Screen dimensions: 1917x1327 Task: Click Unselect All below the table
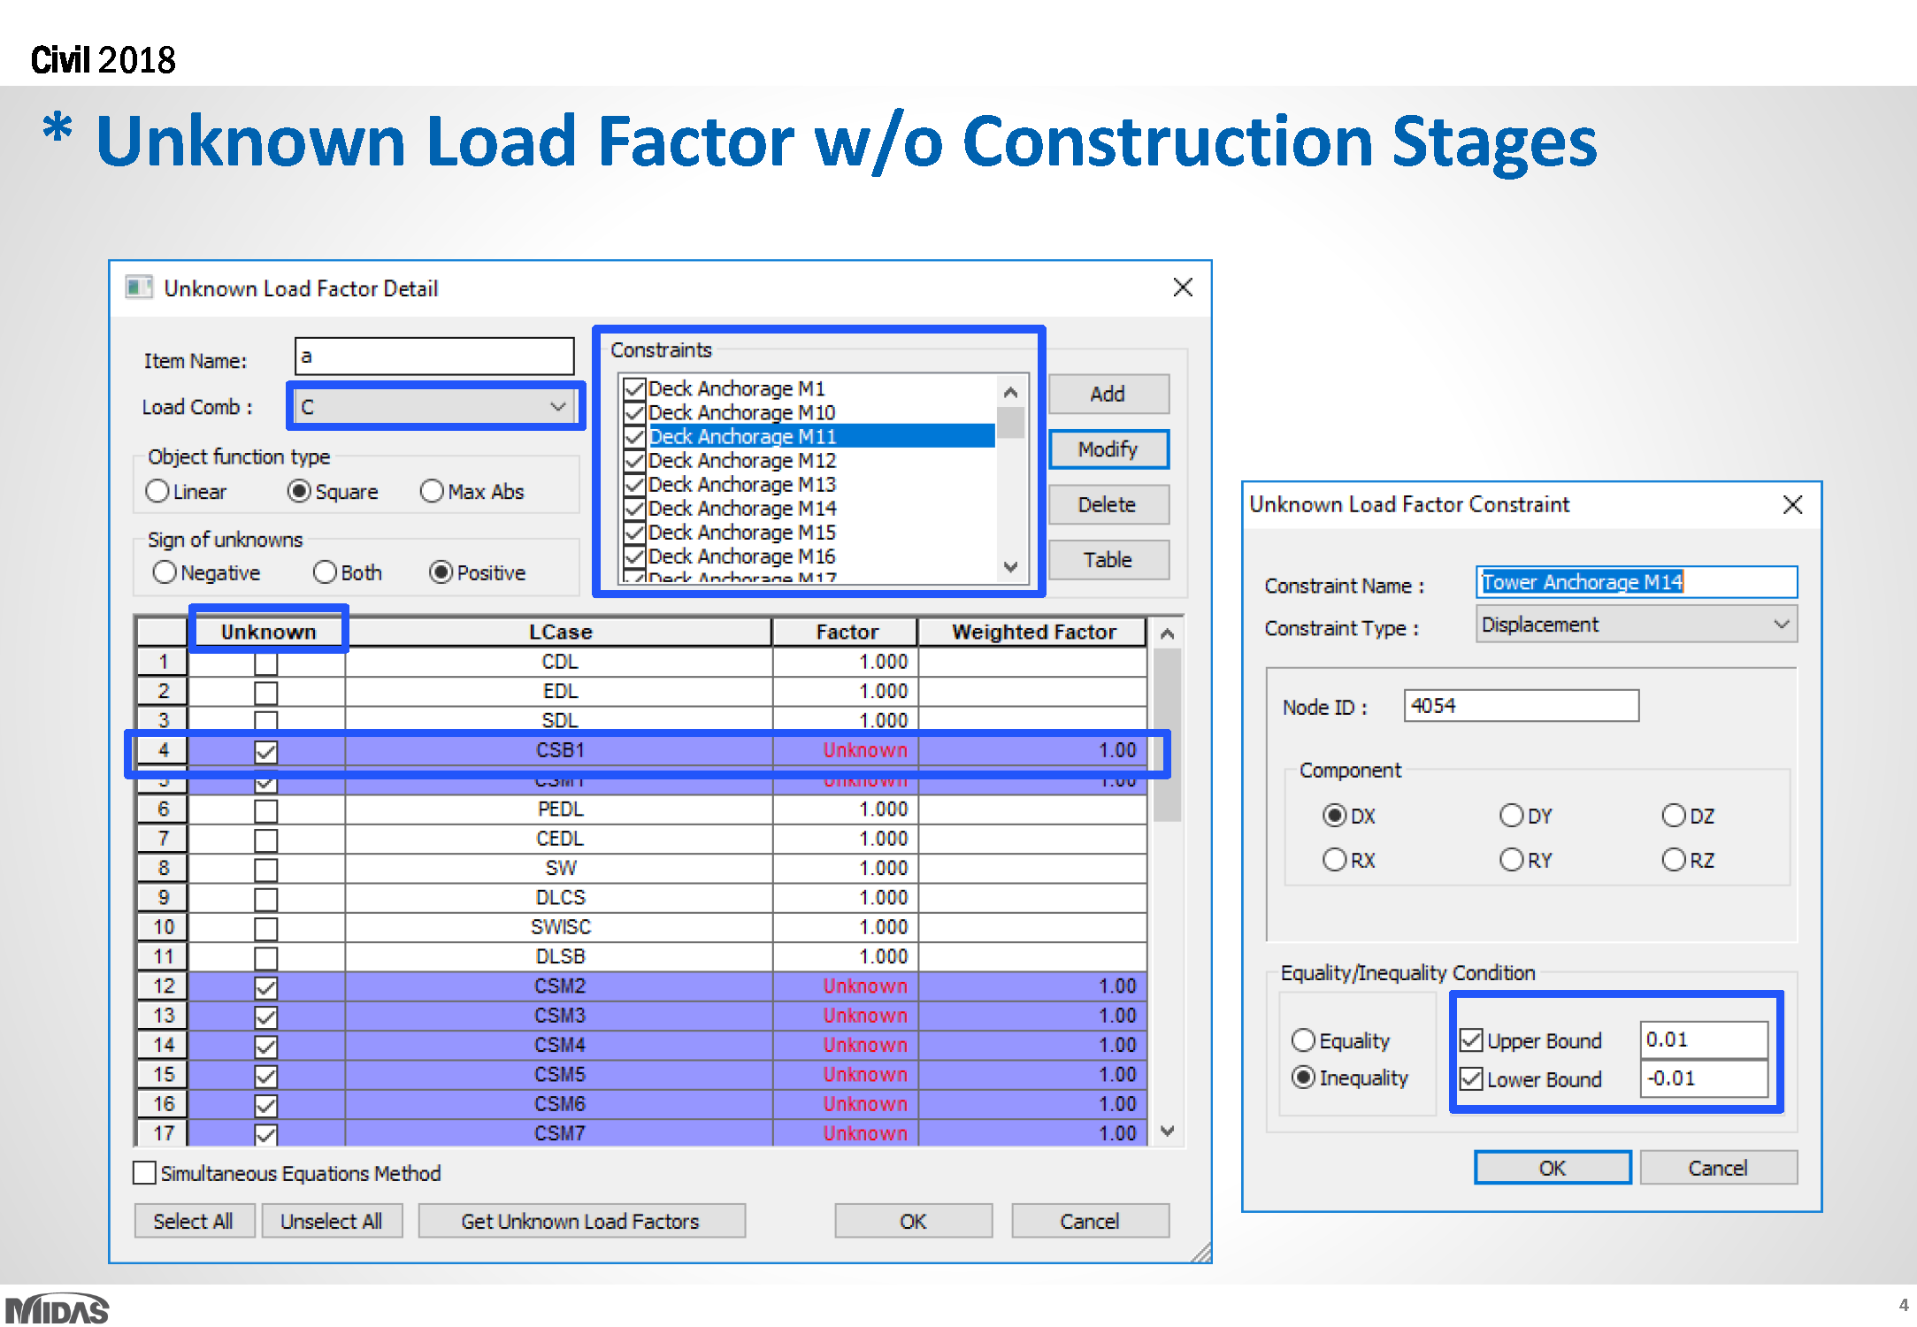(x=332, y=1220)
